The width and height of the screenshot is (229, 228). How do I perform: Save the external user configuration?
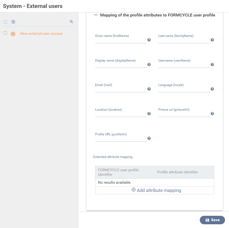point(212,220)
